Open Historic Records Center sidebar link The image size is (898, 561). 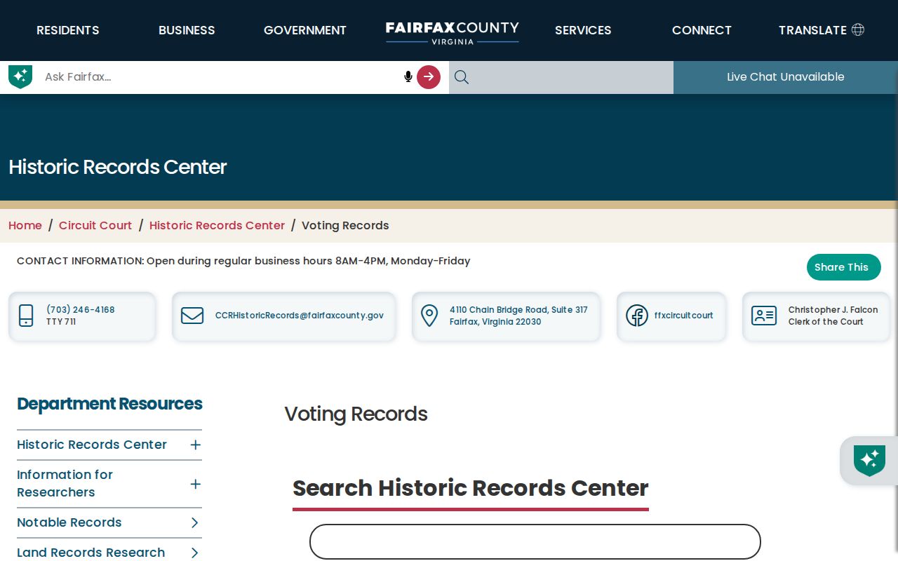[x=92, y=445]
